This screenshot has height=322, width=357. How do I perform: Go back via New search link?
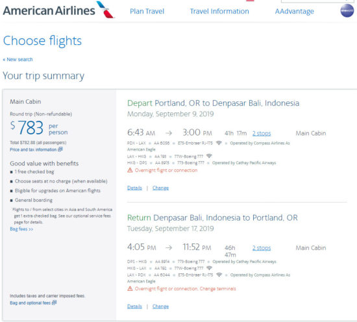[x=18, y=60]
